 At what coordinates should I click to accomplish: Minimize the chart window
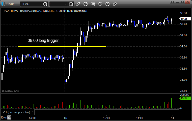coord(178,2)
